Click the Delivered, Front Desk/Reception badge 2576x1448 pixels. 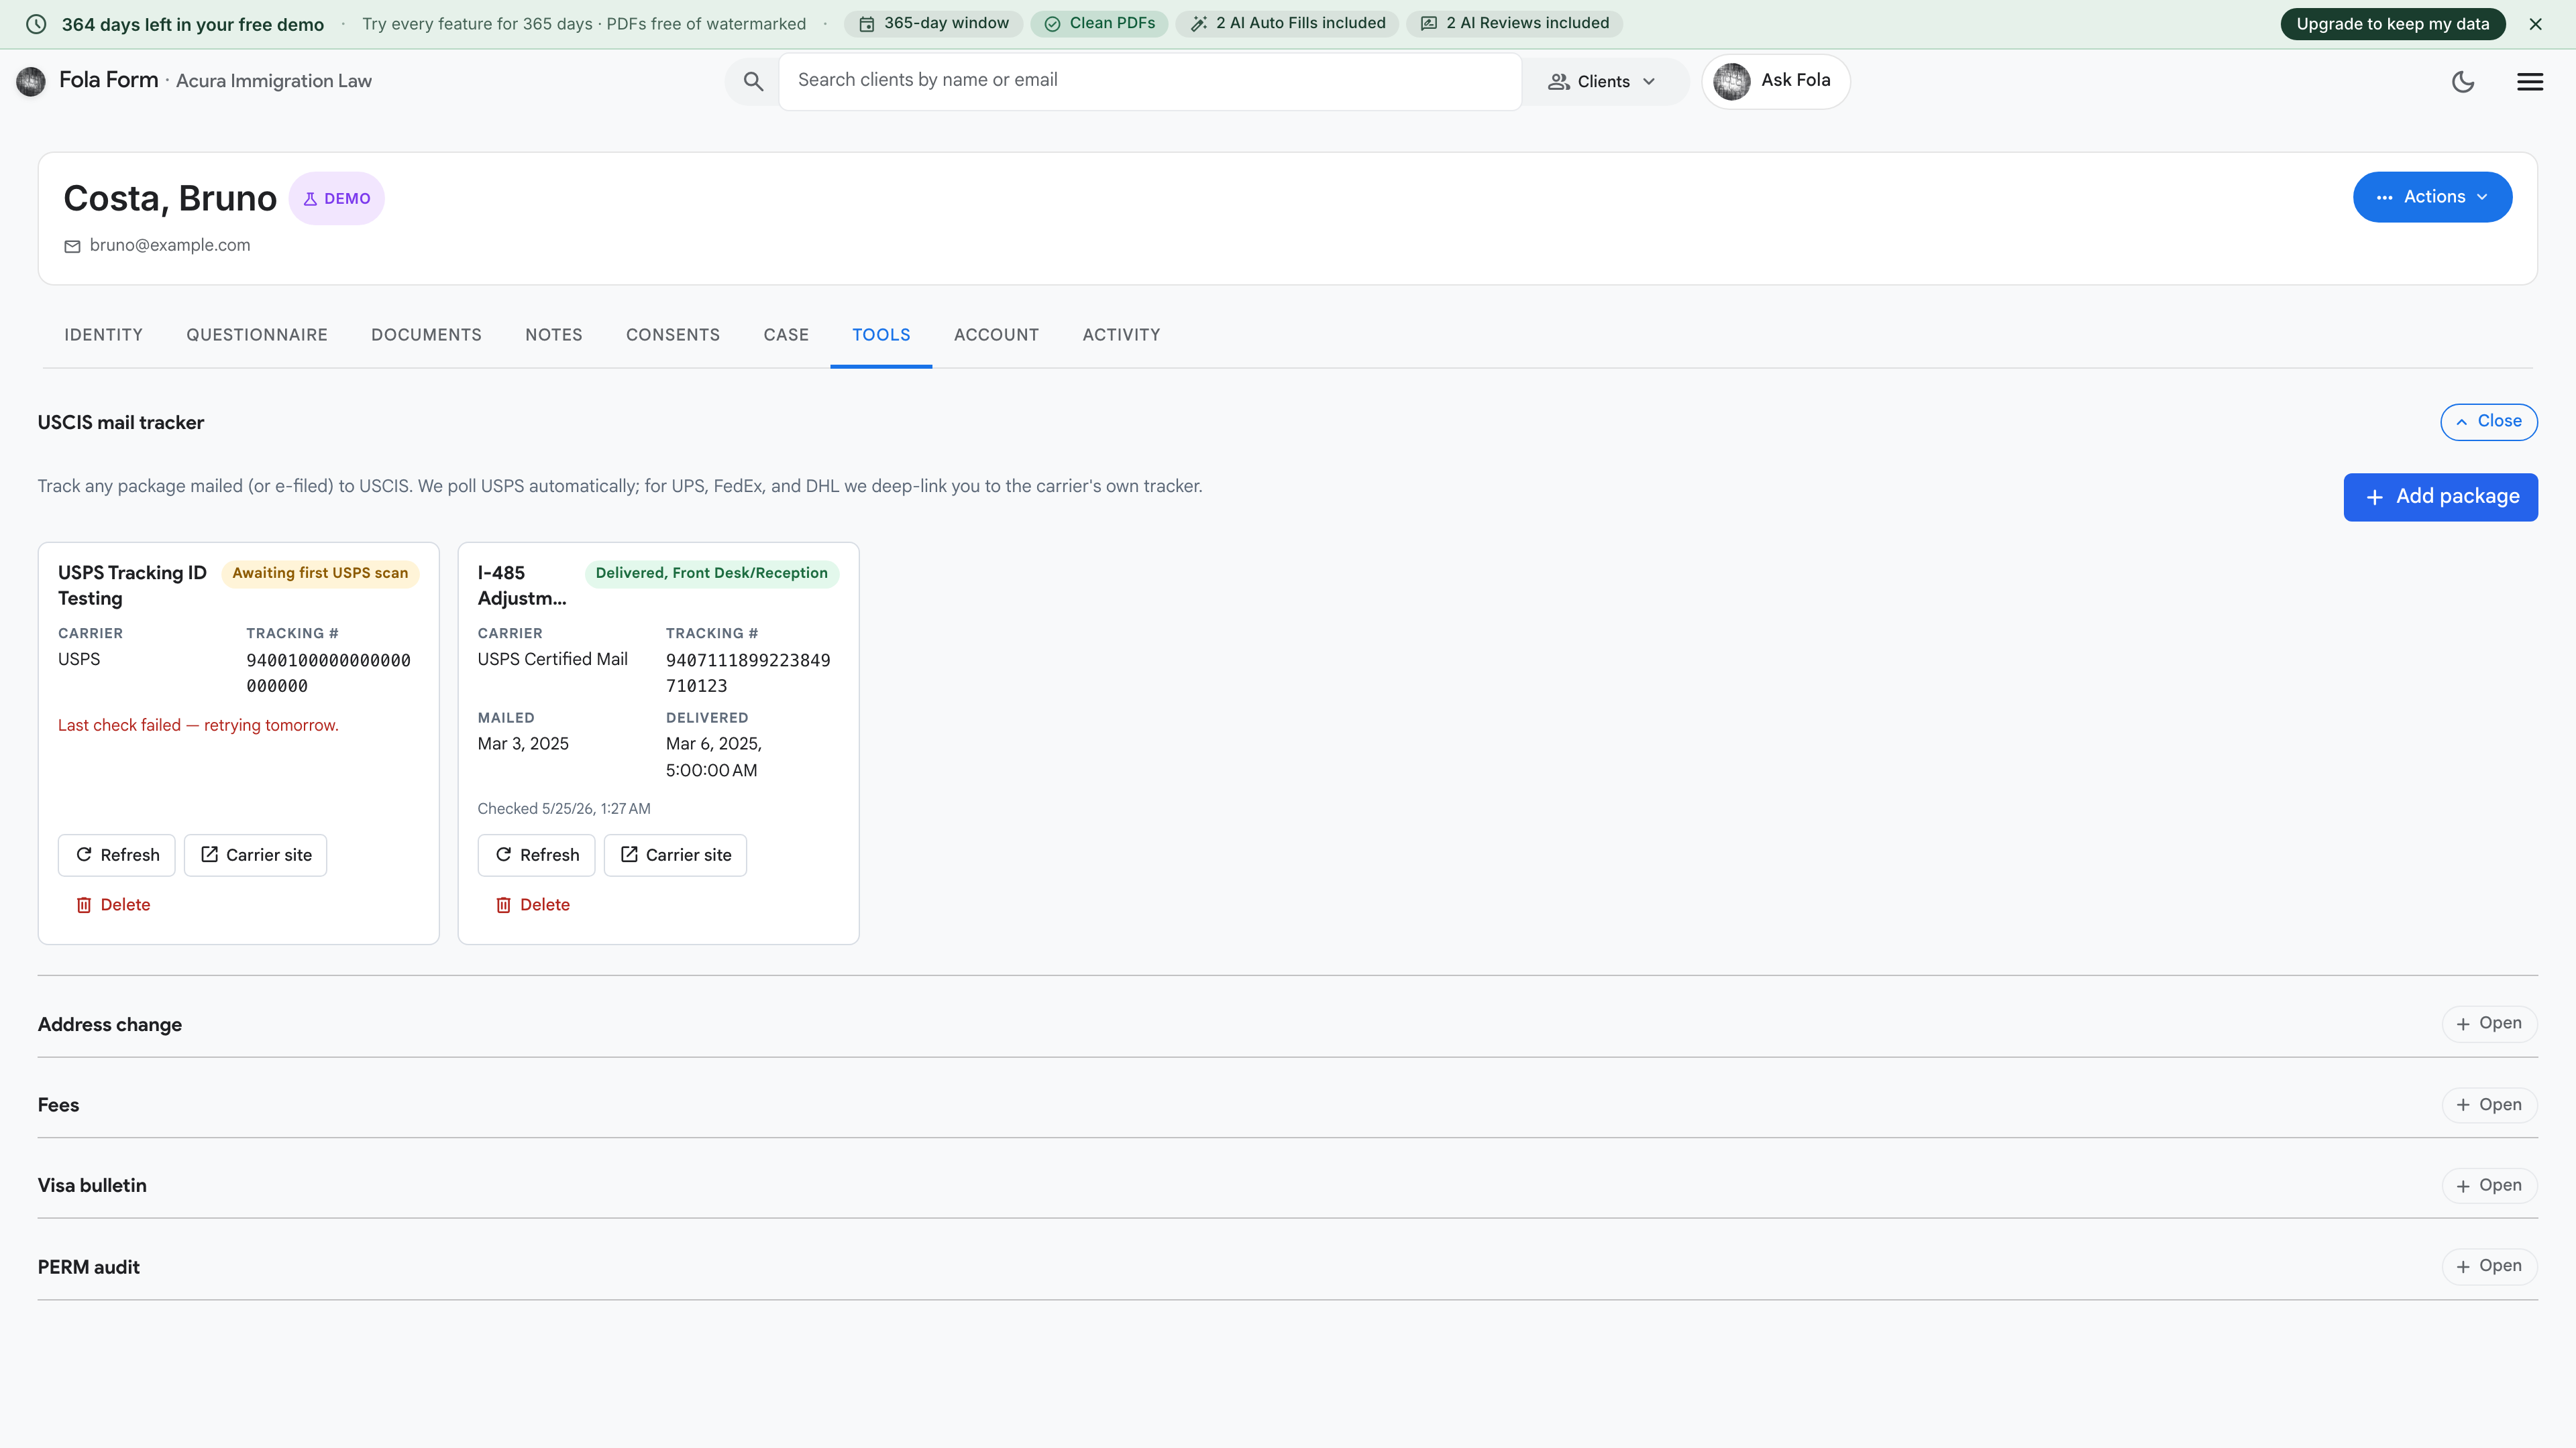click(711, 574)
